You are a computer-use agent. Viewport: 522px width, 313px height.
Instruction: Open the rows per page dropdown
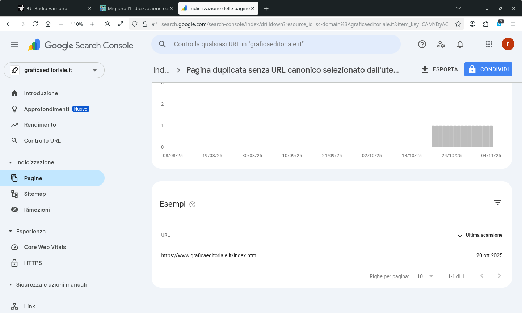(425, 276)
